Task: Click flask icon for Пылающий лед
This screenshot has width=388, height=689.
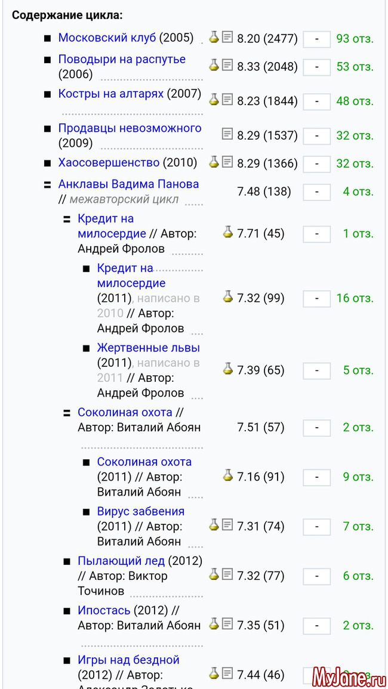Action: click(x=214, y=574)
